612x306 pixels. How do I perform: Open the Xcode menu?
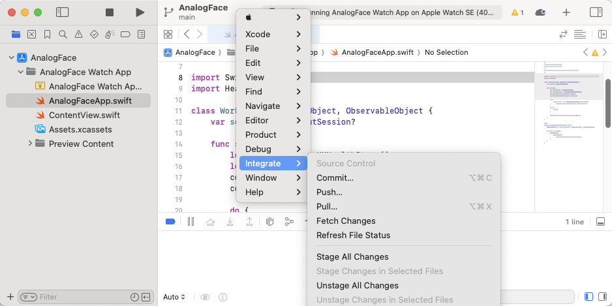pos(273,35)
